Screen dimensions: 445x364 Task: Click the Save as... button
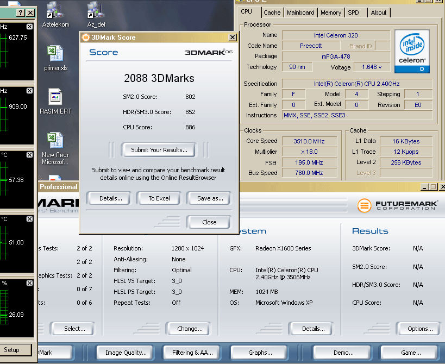point(209,198)
